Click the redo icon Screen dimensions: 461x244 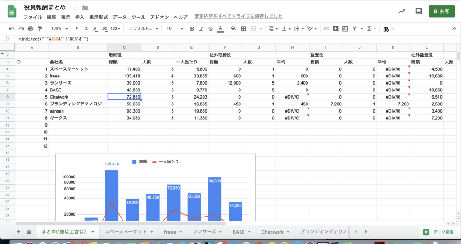pyautogui.click(x=21, y=29)
